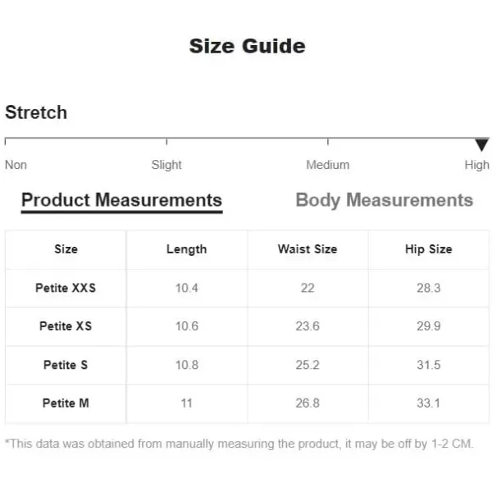Click the Waist Size column header
The image size is (492, 492).
[x=307, y=249]
